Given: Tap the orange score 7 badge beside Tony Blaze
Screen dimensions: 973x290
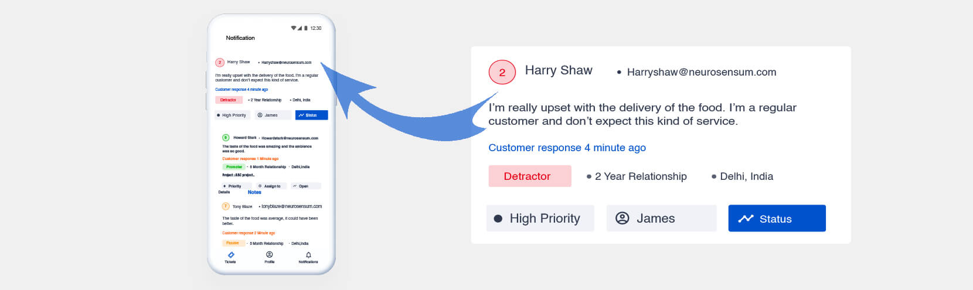Looking at the screenshot, I should click(x=226, y=206).
